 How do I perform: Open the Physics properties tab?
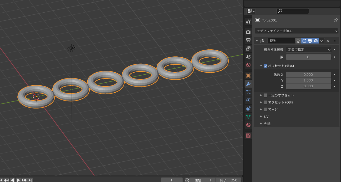[x=248, y=100]
